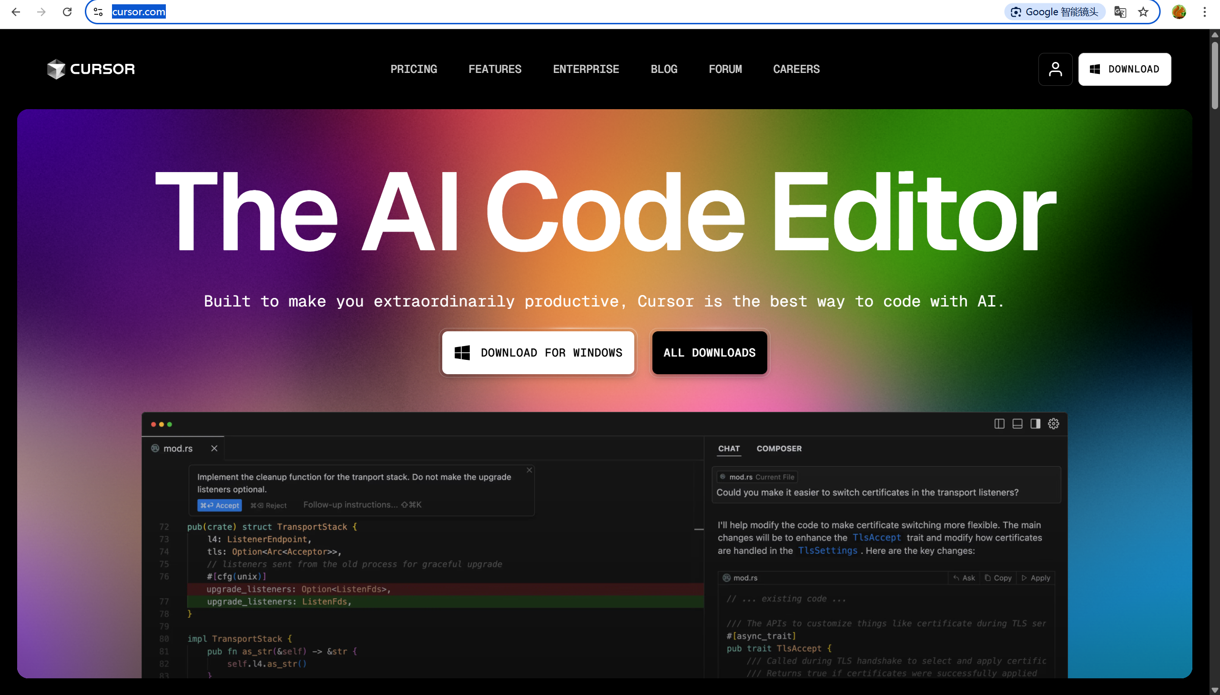Bookmark this page with star icon
This screenshot has width=1220, height=695.
(1143, 12)
